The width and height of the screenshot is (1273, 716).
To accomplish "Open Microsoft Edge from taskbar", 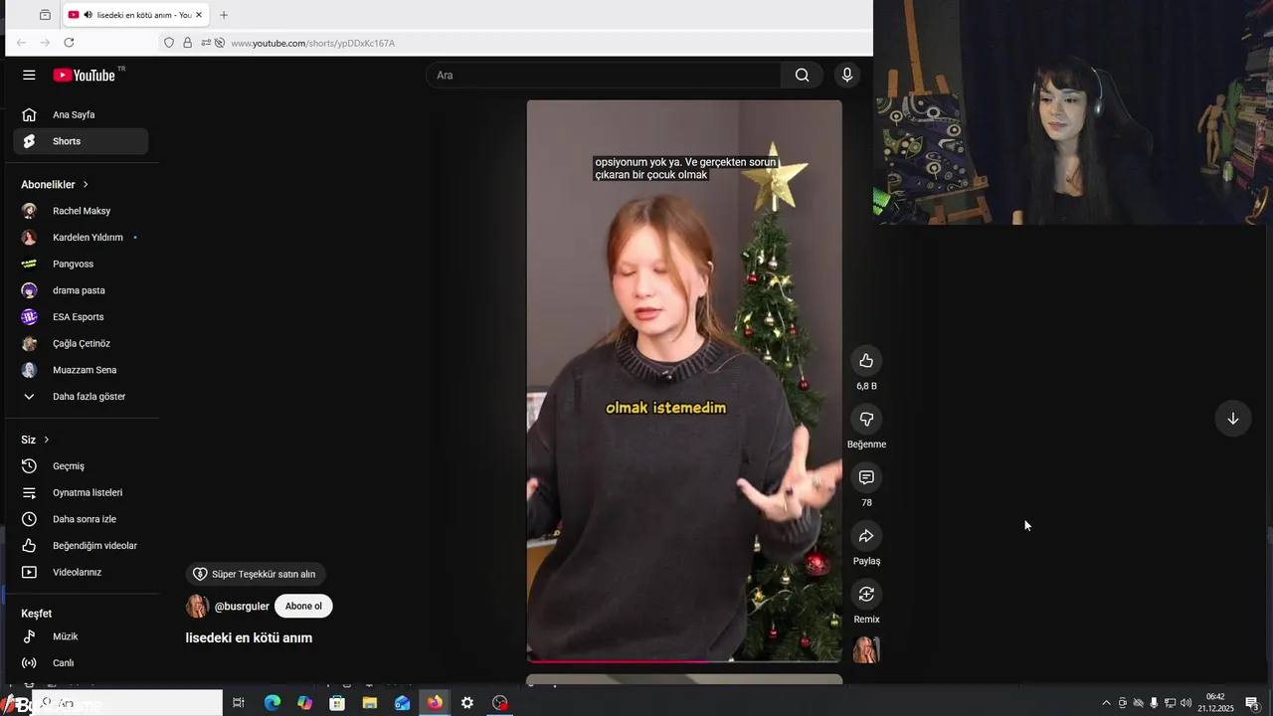I will 273,703.
